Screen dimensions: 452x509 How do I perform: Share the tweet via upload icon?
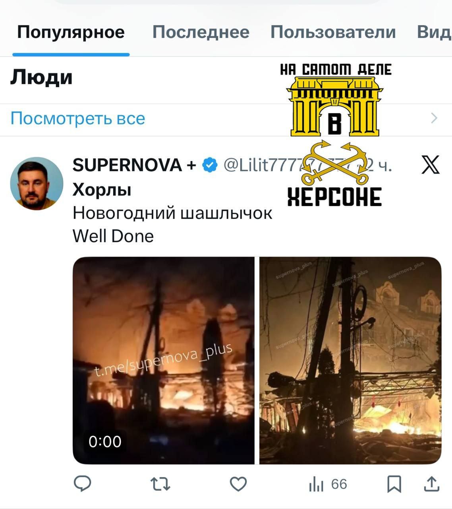[x=431, y=484]
